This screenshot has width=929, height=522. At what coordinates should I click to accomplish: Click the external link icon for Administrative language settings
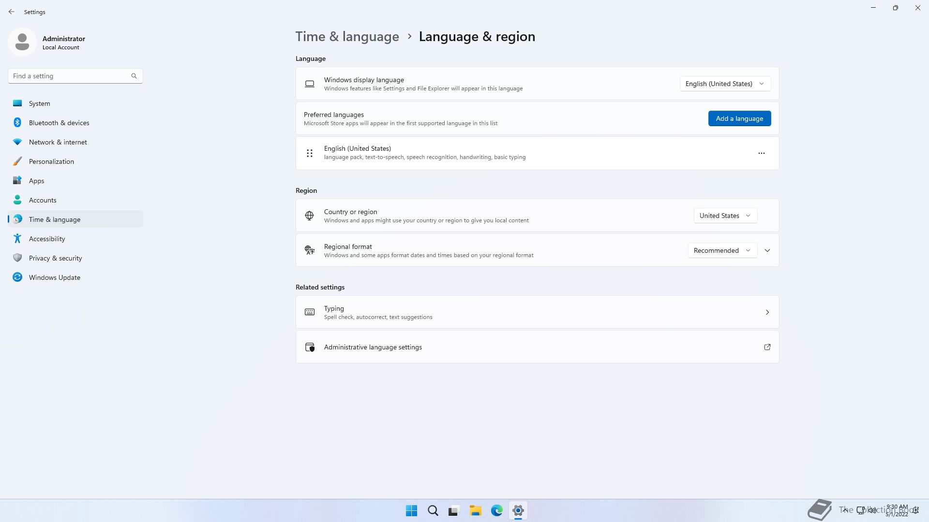[x=767, y=347]
